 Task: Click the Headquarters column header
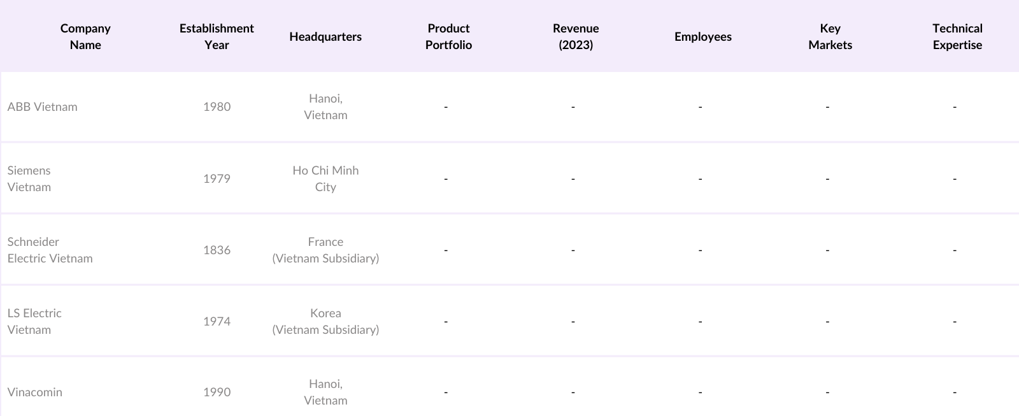[x=325, y=36]
